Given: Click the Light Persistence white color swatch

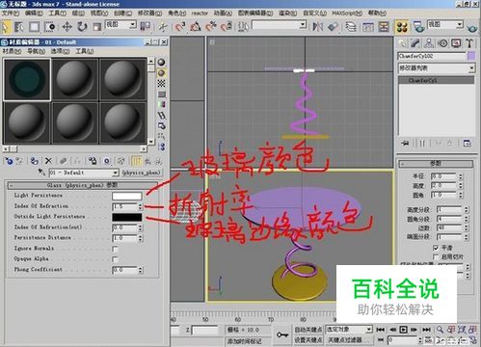Looking at the screenshot, I should click(127, 196).
